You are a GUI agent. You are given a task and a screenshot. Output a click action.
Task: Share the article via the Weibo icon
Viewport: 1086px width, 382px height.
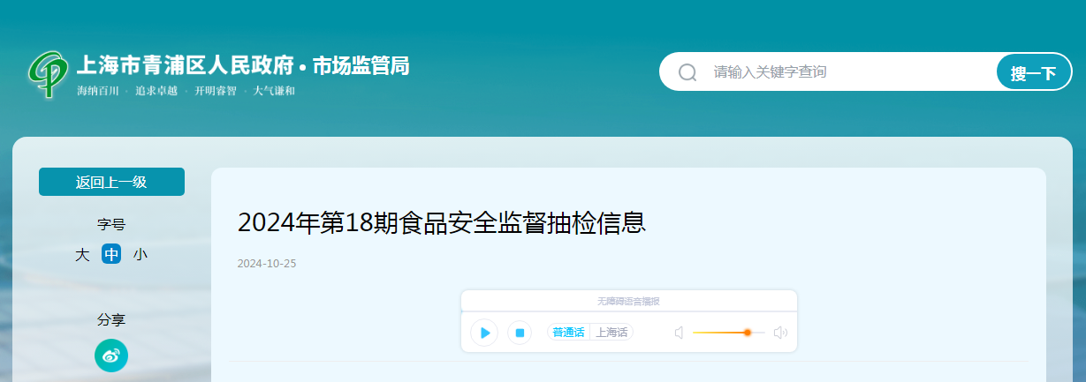click(111, 355)
